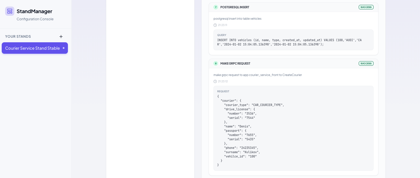
Task: Click the StandManager logo icon
Action: pyautogui.click(x=10, y=11)
